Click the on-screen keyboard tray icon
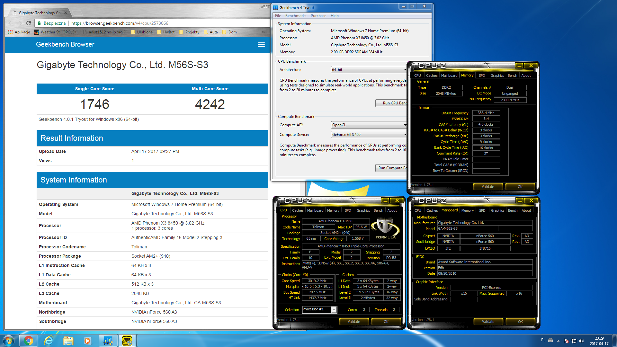Screen dimensions: 617x347 [550, 340]
